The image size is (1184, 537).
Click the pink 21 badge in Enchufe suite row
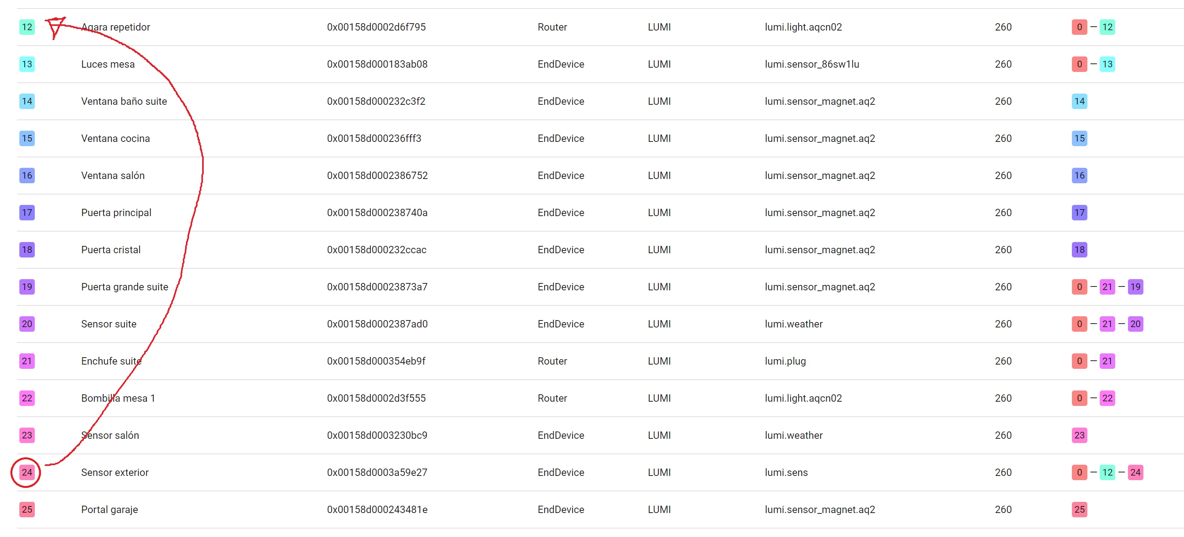point(27,361)
